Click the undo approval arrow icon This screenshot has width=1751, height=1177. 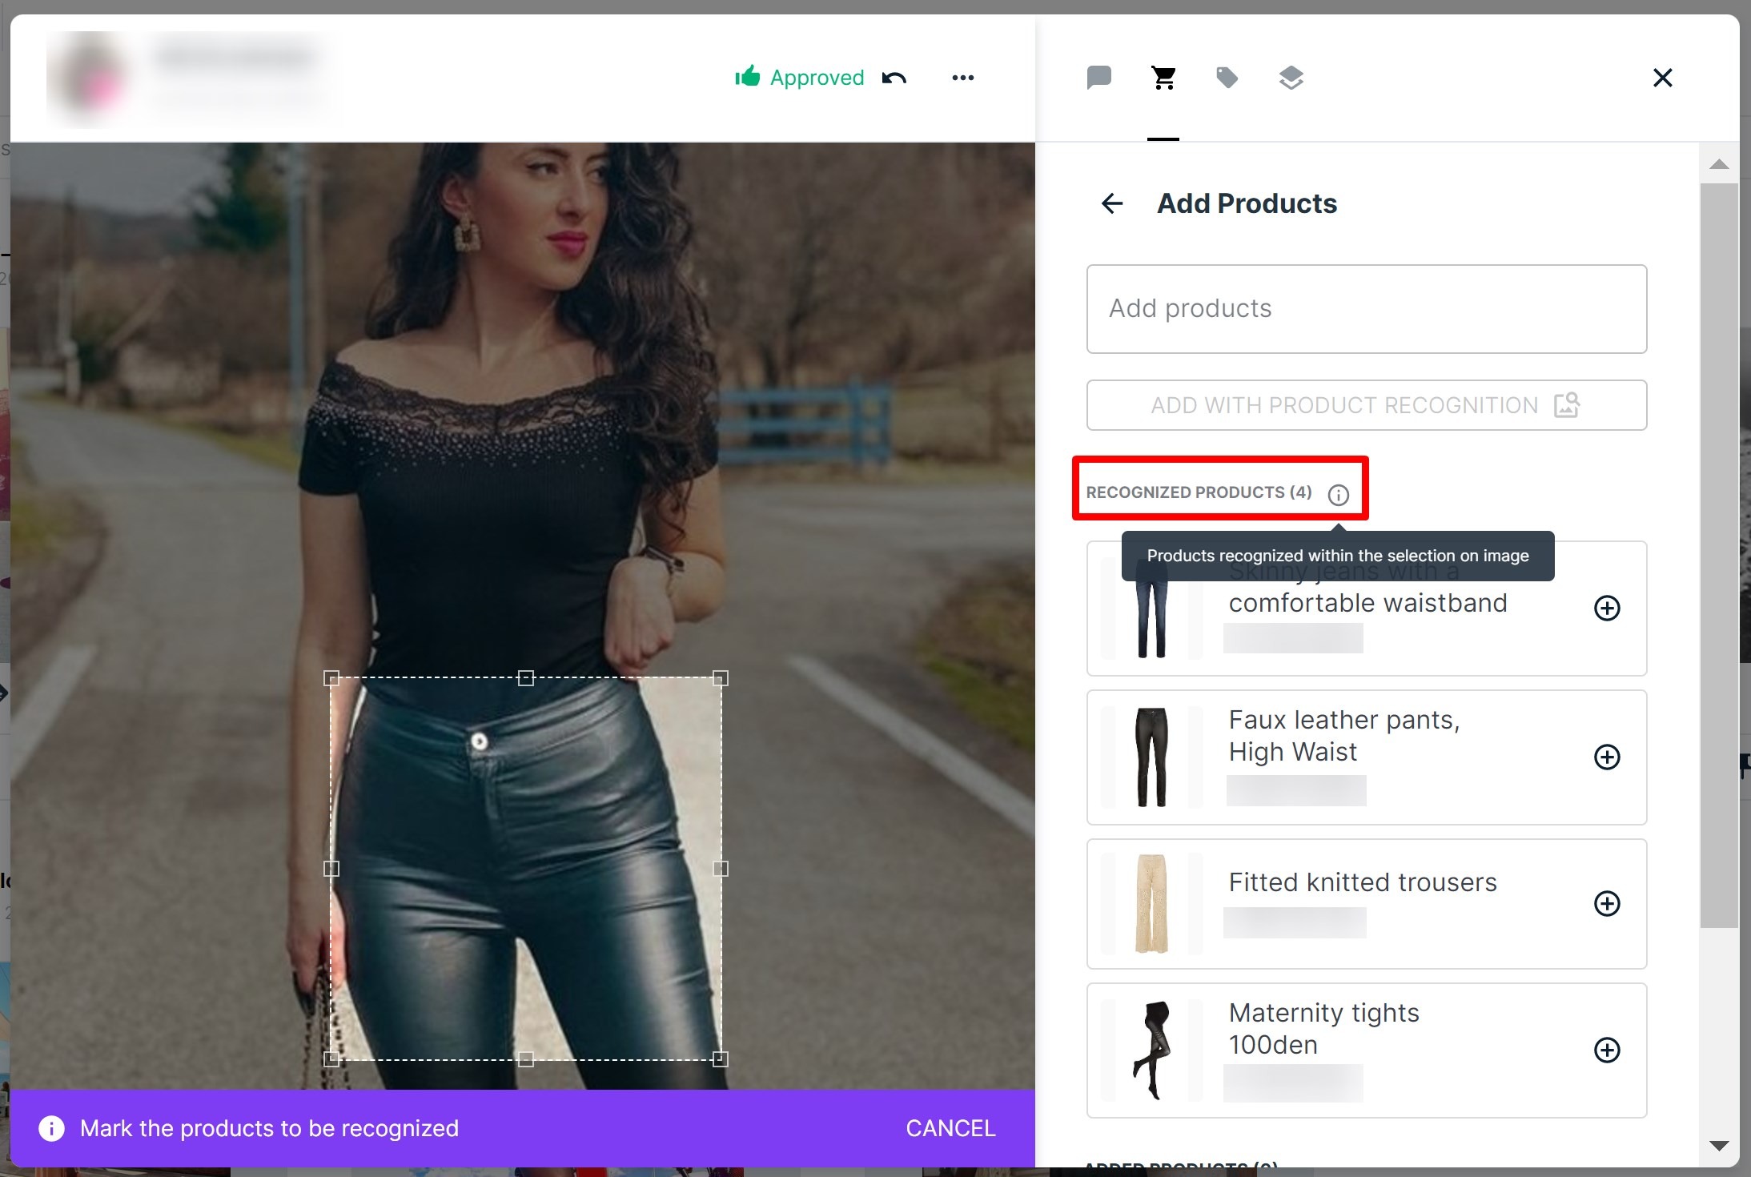894,78
